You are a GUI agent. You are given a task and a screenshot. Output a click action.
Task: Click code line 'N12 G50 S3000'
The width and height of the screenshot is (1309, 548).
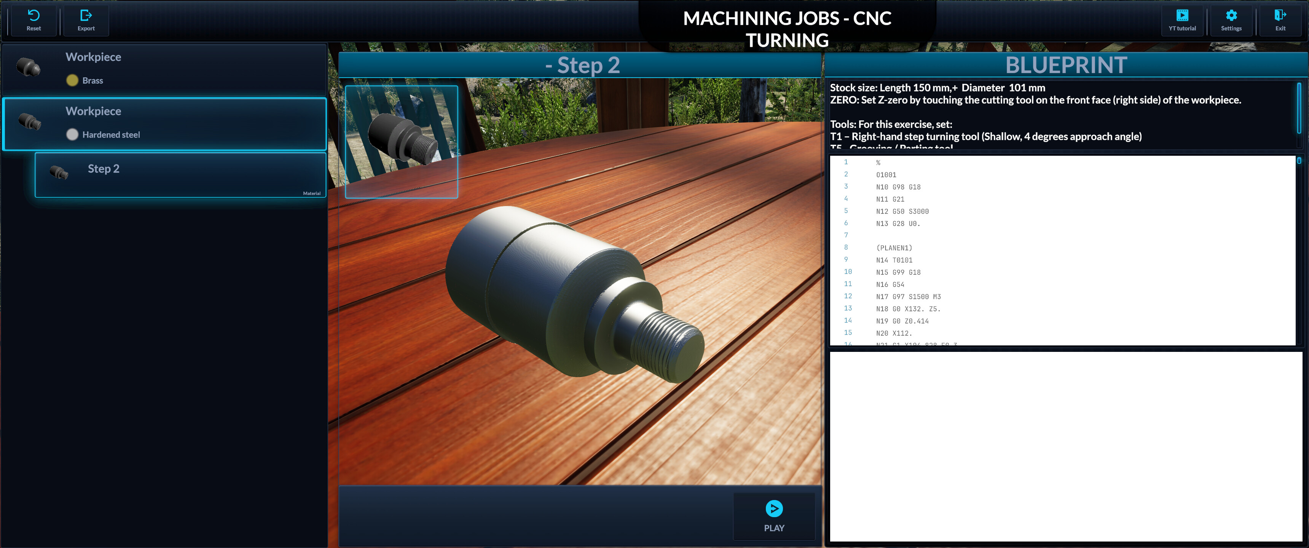[x=902, y=211]
